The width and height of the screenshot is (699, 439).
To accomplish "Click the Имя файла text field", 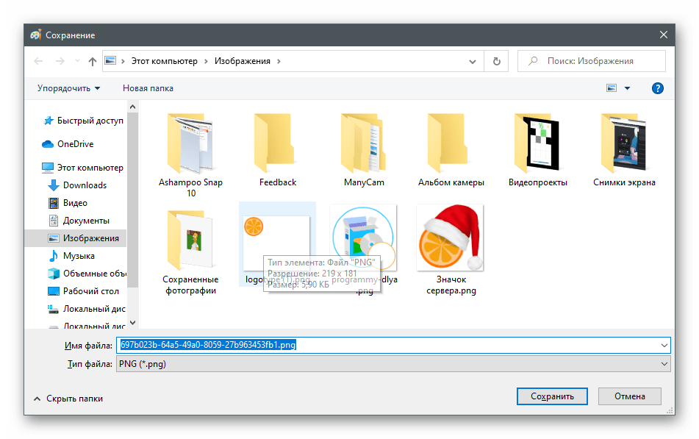I will coord(393,344).
